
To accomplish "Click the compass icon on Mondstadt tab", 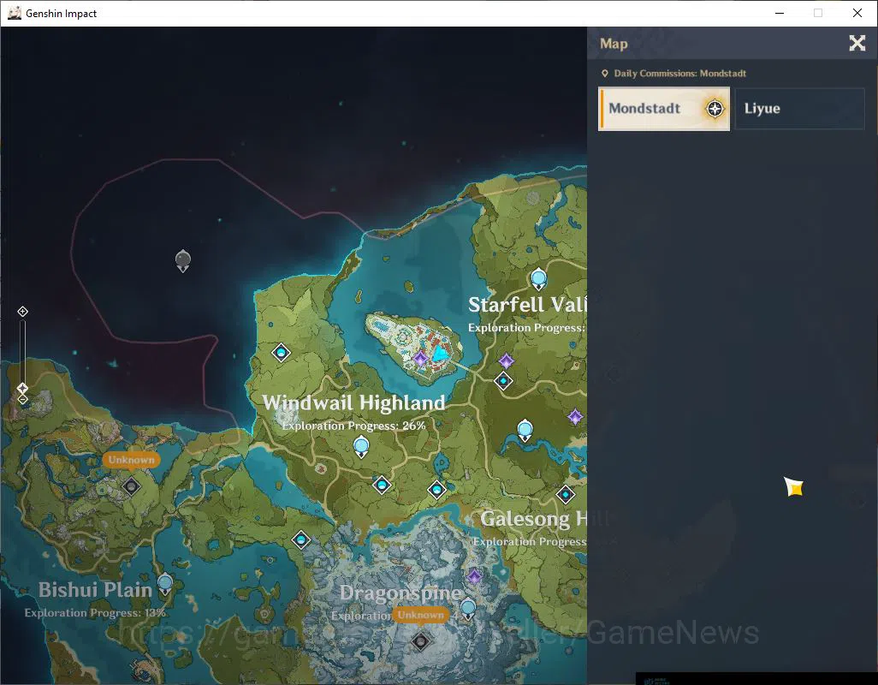I will coord(715,109).
